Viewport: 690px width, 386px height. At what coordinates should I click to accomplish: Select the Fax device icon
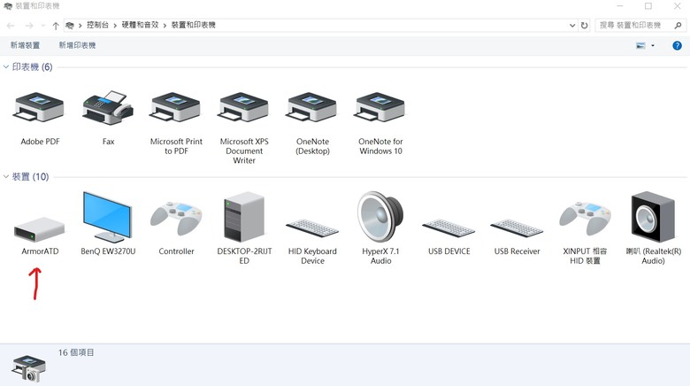coord(108,108)
